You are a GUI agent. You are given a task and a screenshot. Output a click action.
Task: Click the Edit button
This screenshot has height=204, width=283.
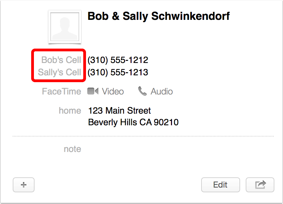220,185
